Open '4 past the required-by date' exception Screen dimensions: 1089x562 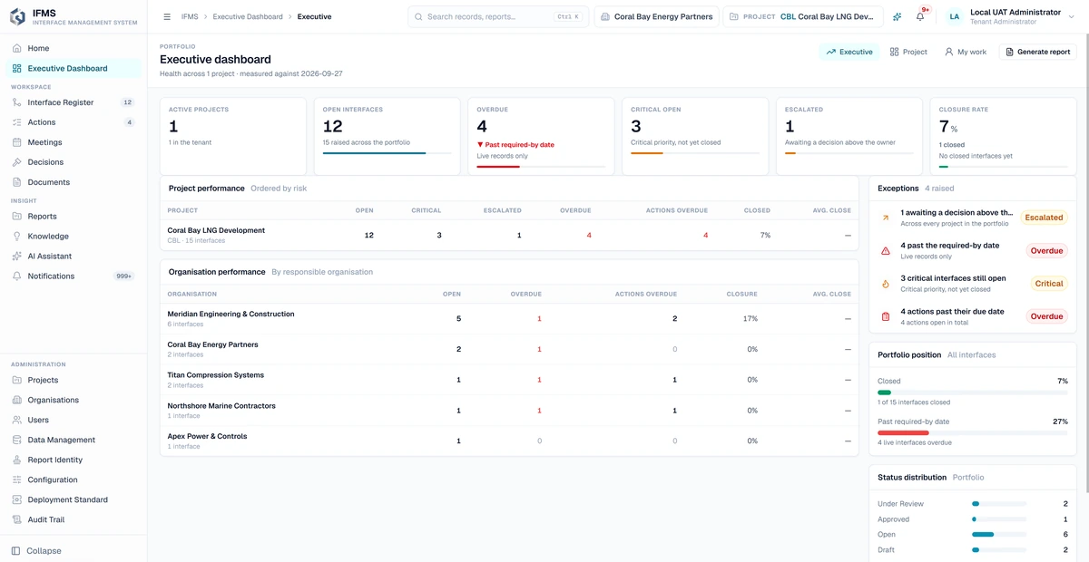tap(973, 250)
